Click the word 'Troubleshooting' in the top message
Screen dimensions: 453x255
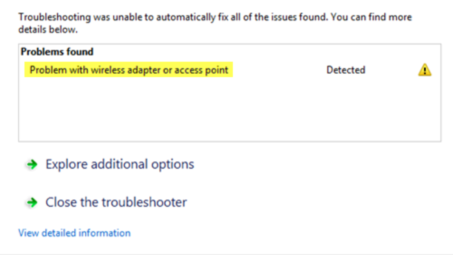(49, 17)
